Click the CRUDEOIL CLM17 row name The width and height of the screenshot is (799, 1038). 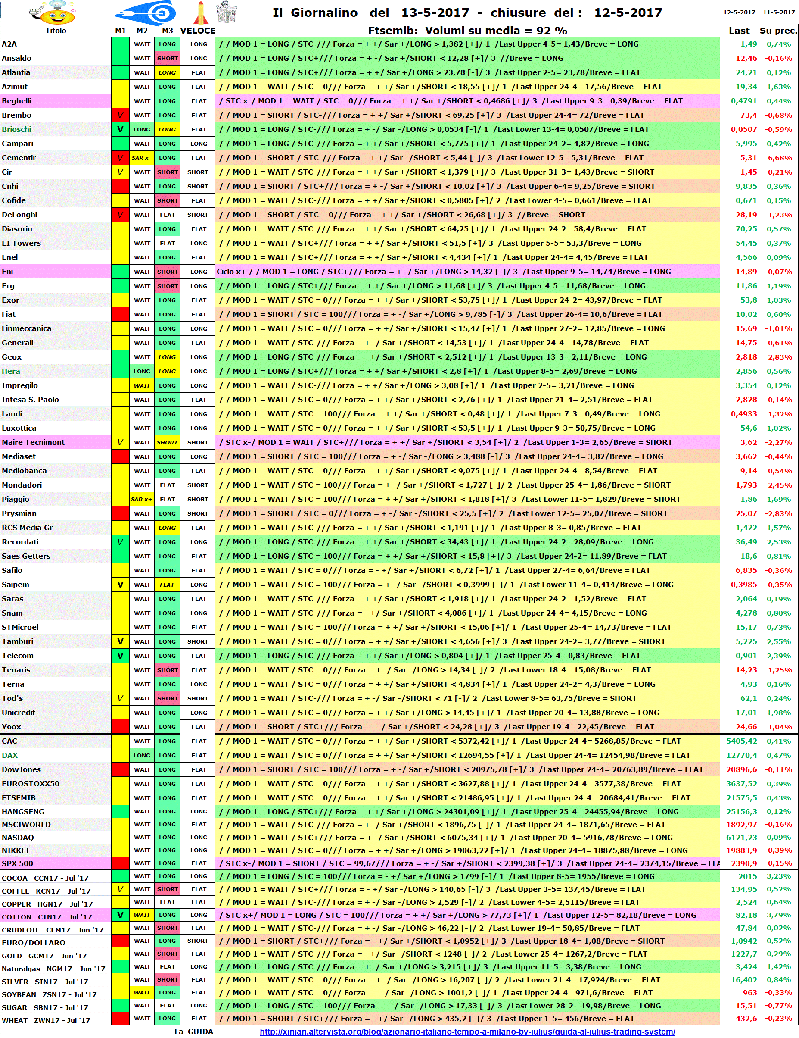[52, 930]
